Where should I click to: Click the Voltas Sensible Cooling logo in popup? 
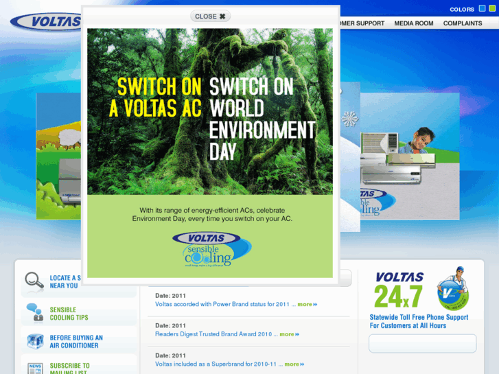click(212, 249)
